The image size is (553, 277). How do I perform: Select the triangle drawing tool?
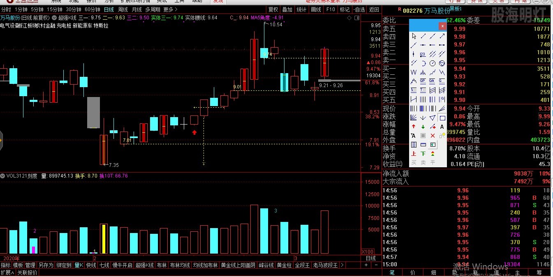pyautogui.click(x=433, y=118)
